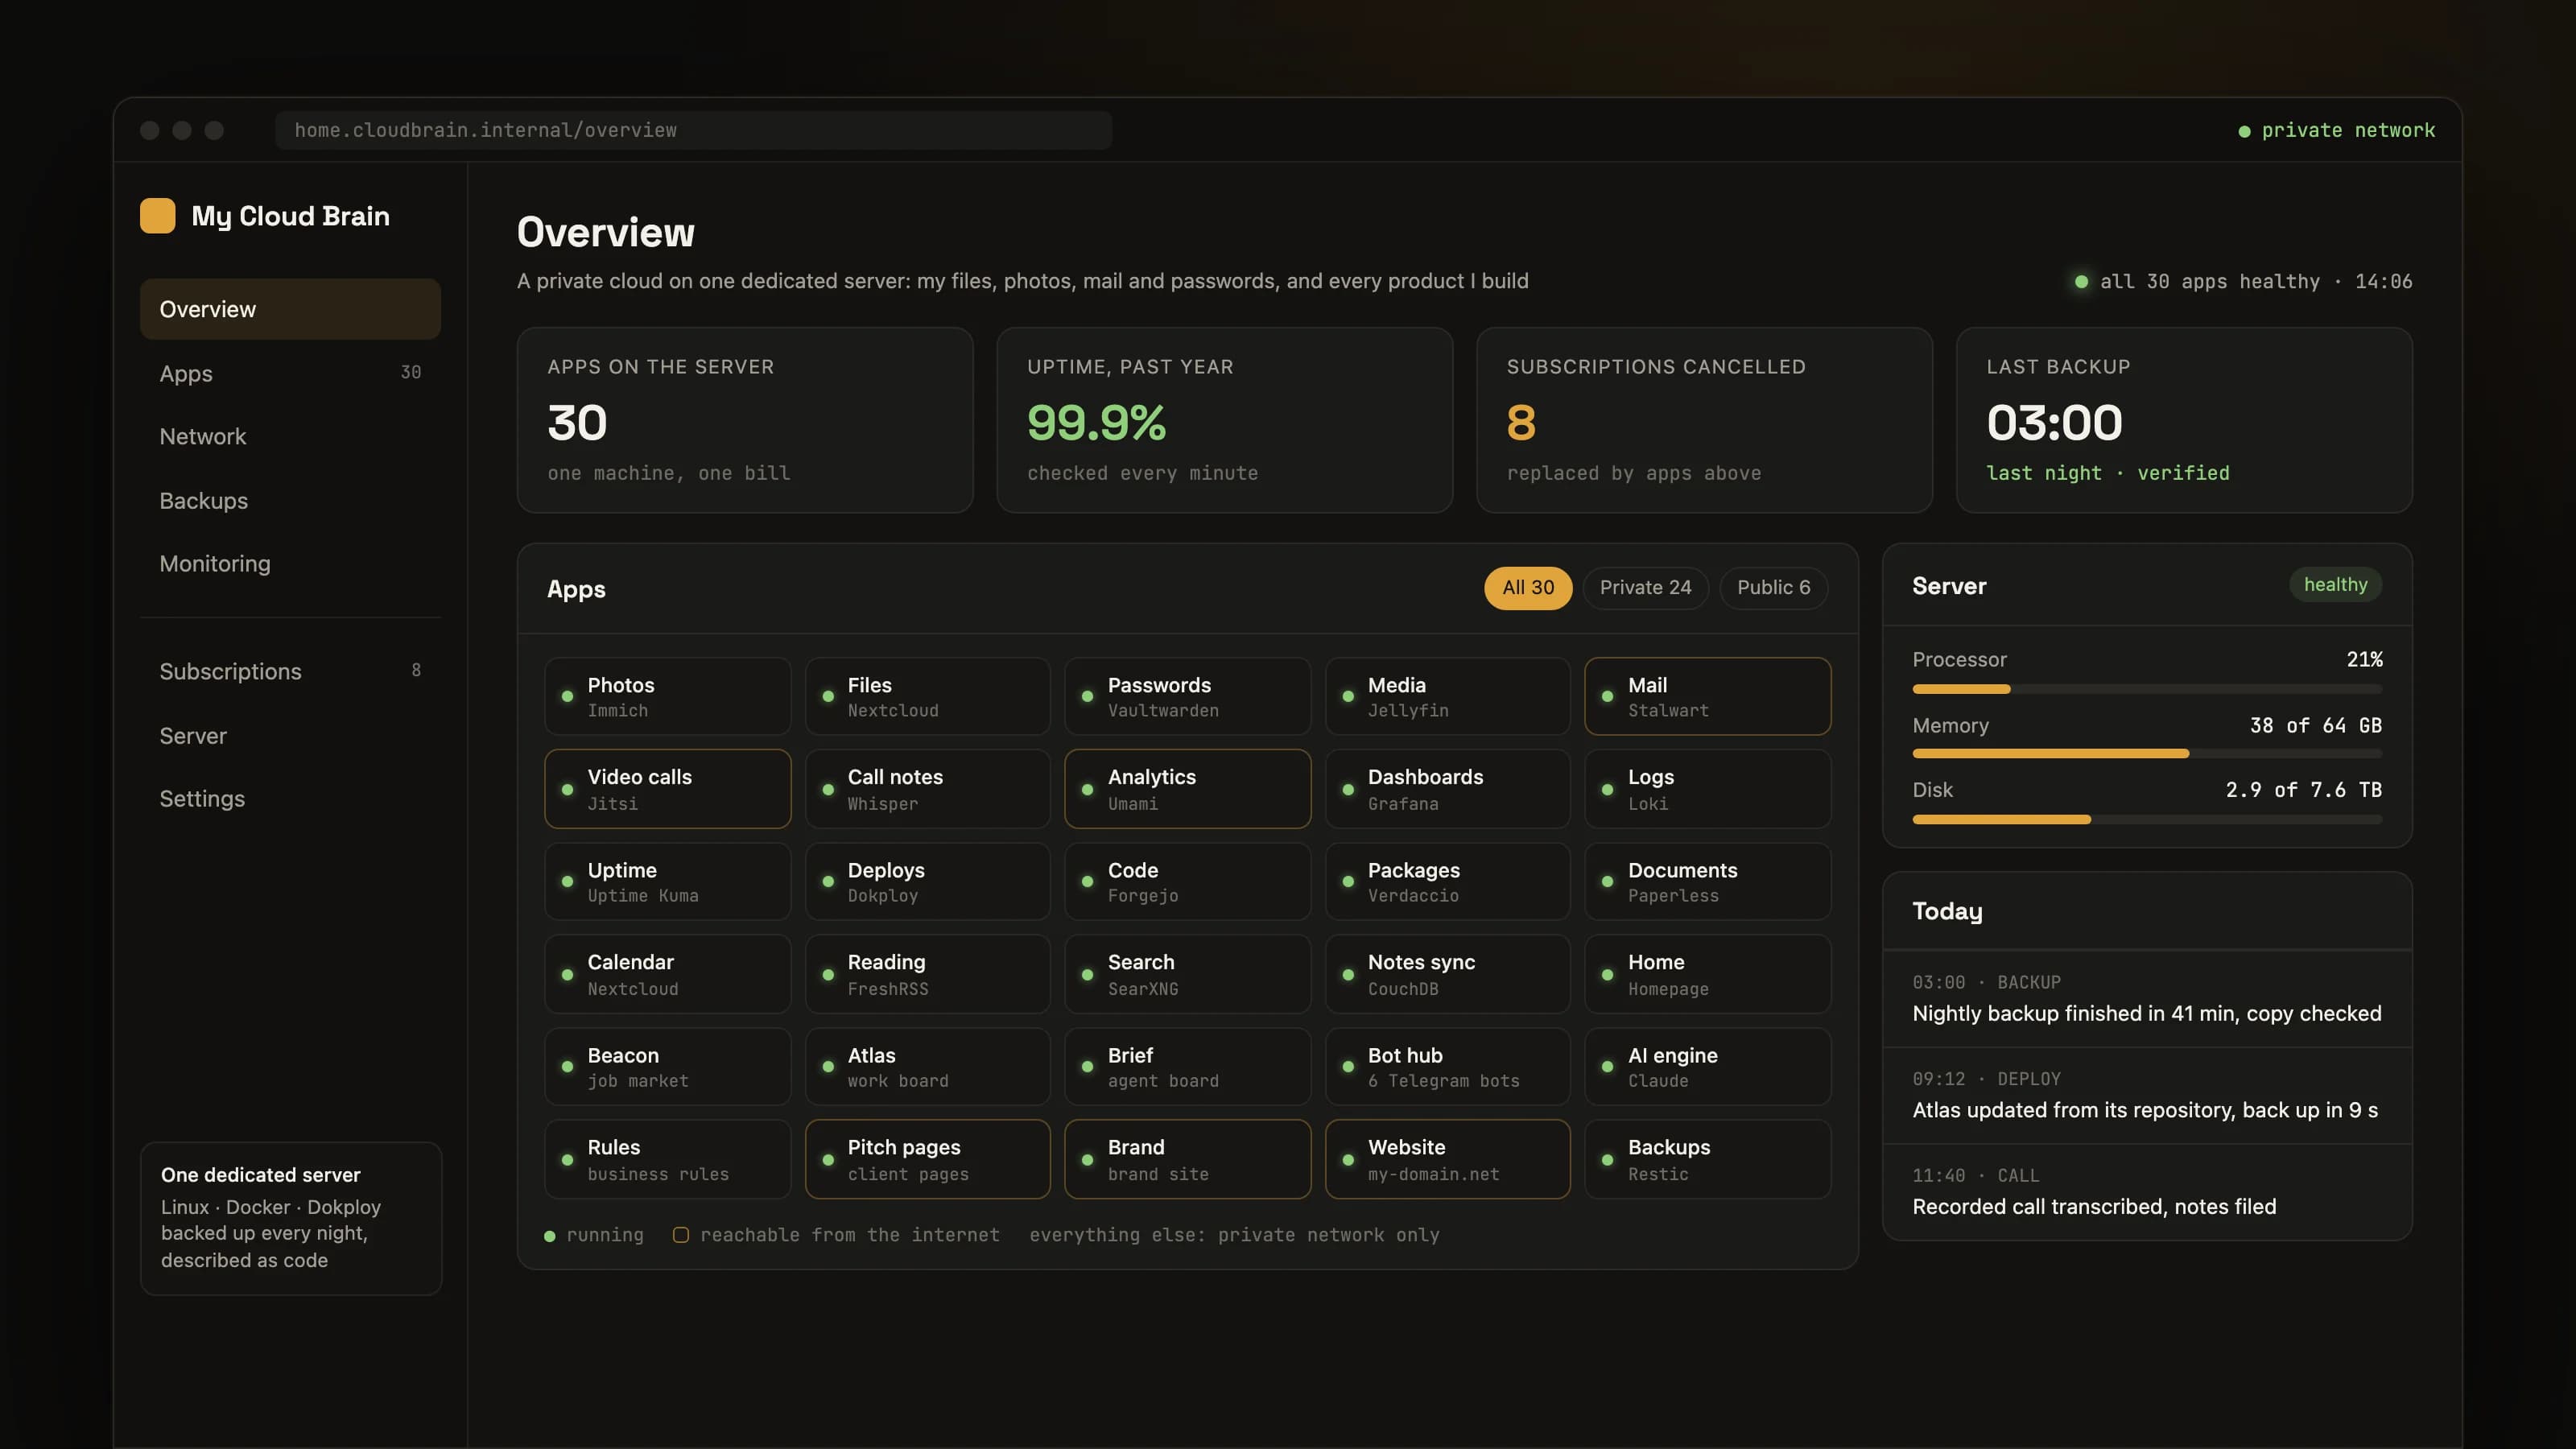2576x1449 pixels.
Task: Open the Dashboards Grafana card
Action: tap(1447, 789)
